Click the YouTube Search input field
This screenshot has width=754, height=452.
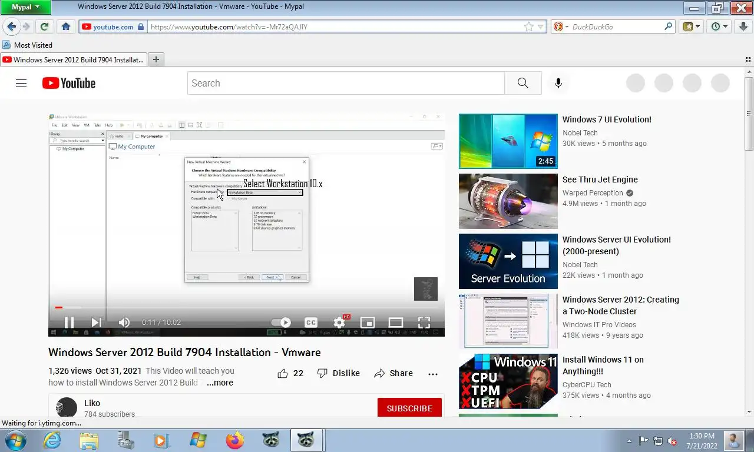[x=346, y=83]
